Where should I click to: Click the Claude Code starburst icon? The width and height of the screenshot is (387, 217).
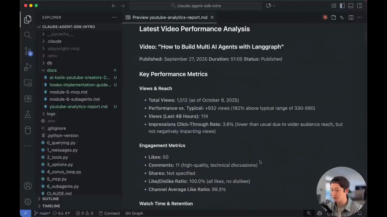(x=325, y=17)
